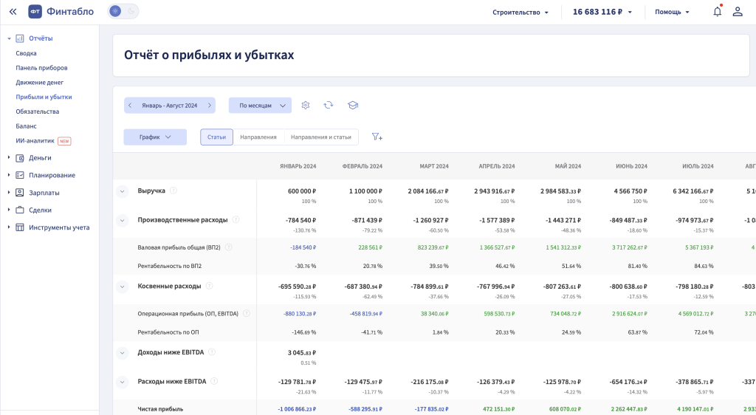The image size is (756, 415).
Task: Open the По месяцам grouping dropdown
Action: click(260, 105)
